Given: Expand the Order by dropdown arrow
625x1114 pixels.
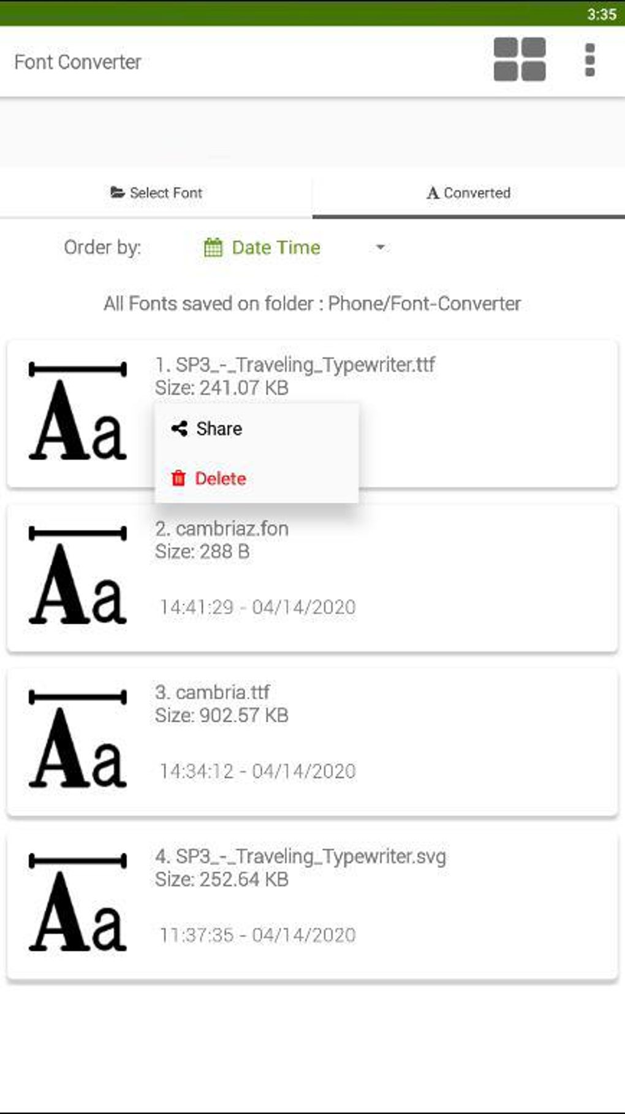Looking at the screenshot, I should coord(380,248).
